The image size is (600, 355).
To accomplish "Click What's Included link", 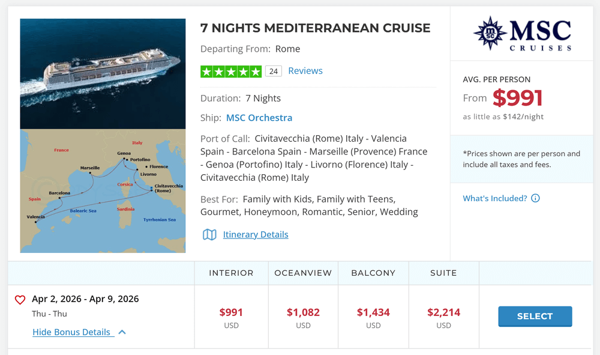I will (x=495, y=198).
